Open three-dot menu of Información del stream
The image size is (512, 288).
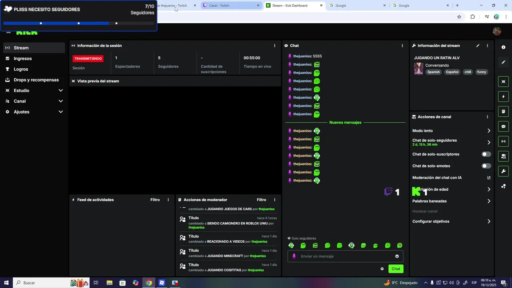pos(487,46)
